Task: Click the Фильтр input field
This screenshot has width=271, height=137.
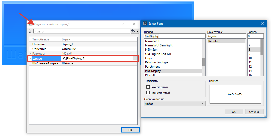Action: coord(81,31)
